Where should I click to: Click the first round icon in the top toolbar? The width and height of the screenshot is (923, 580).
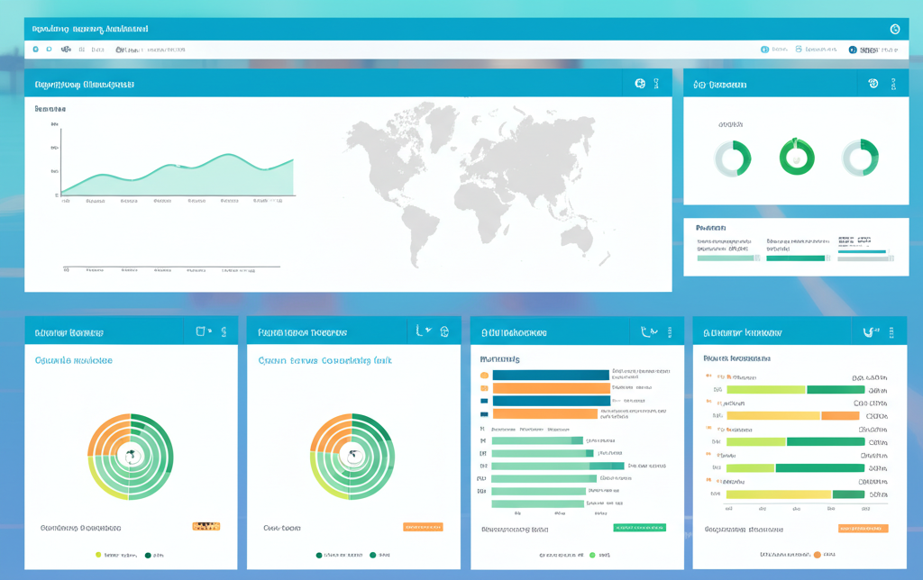coord(36,50)
